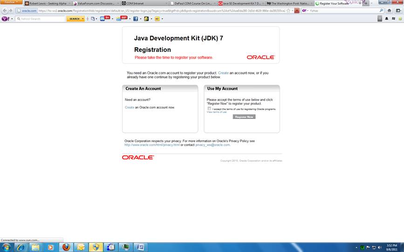404x252 pixels.
Task: Click the security shield taskbar icon
Action: coord(96,247)
